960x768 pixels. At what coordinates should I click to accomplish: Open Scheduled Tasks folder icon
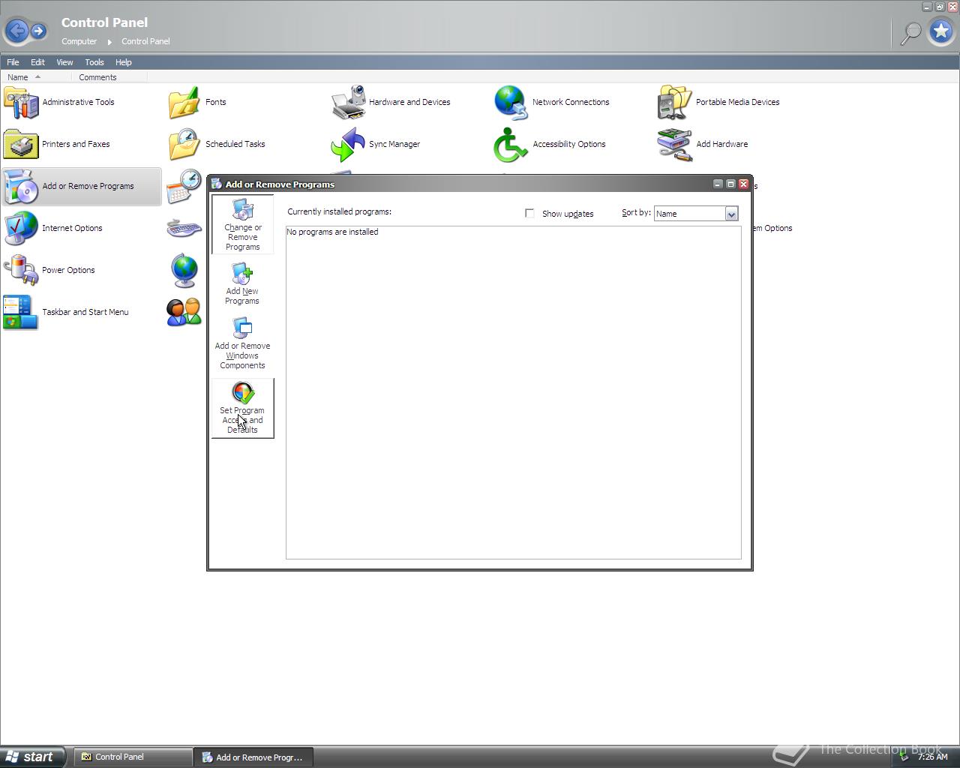click(184, 144)
